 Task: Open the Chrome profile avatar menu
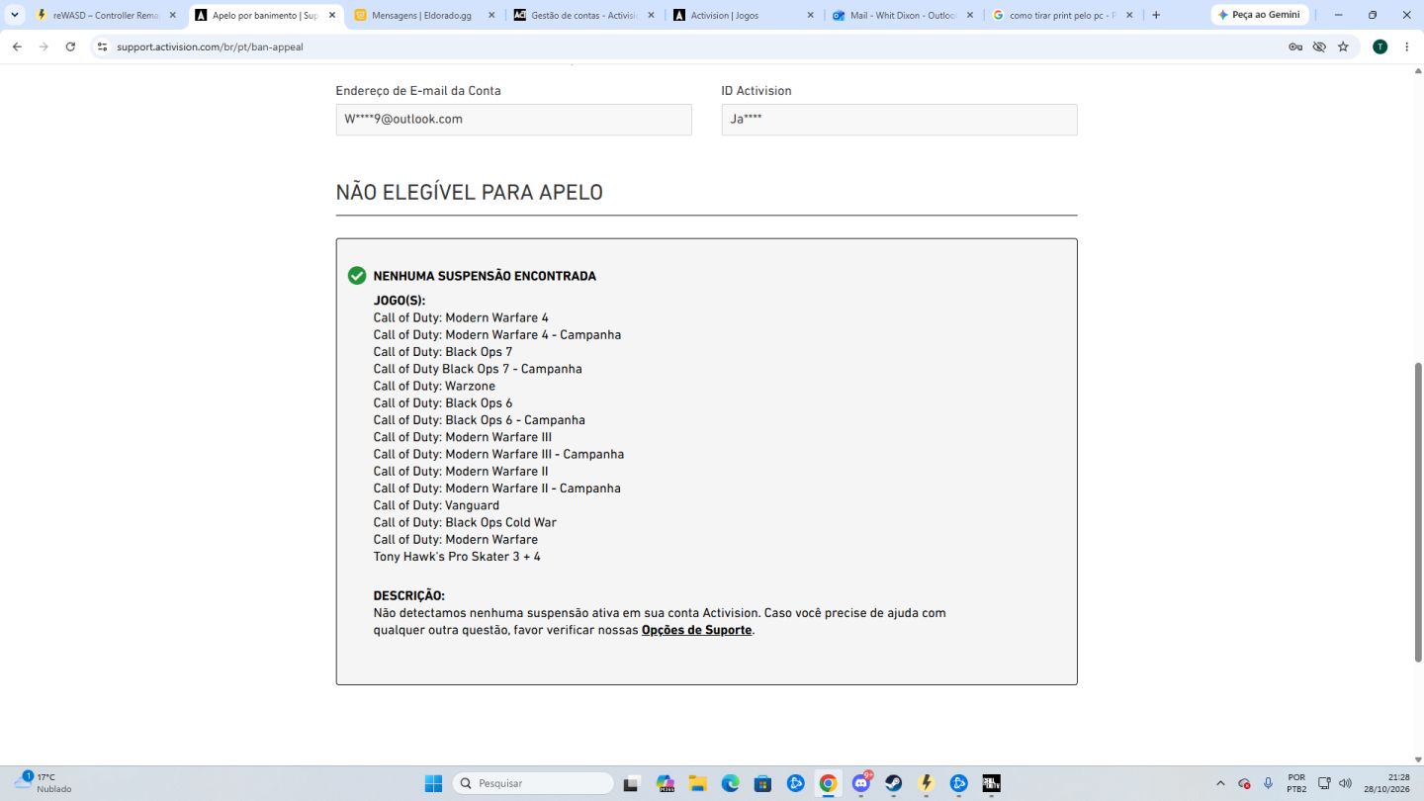point(1380,46)
